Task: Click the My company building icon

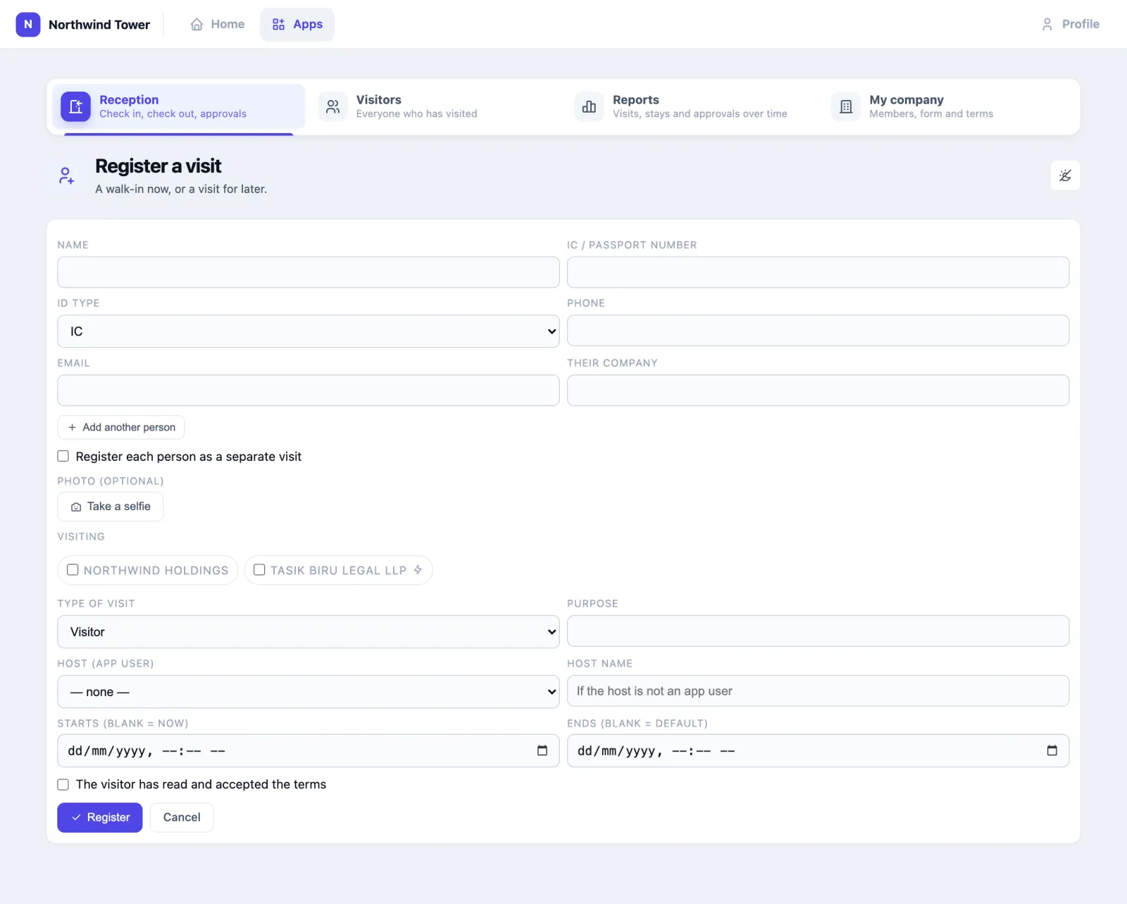Action: (846, 107)
